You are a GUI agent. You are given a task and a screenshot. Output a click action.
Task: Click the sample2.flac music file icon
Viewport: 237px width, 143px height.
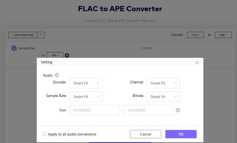14,48
